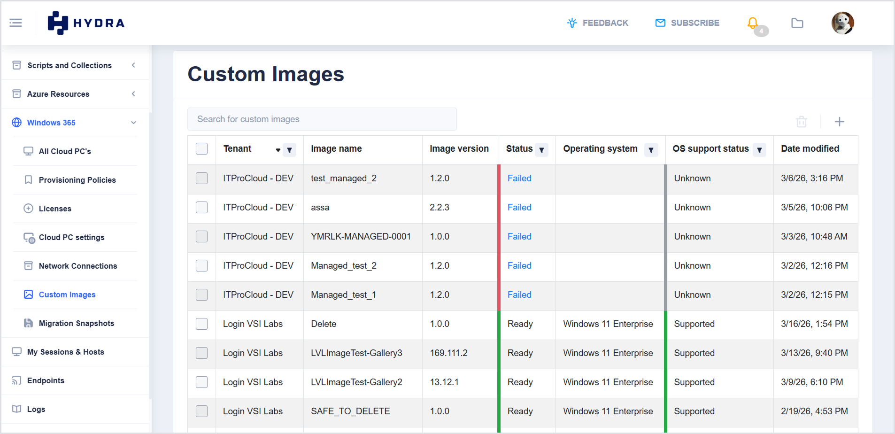The width and height of the screenshot is (895, 434).
Task: Open Failed status link for test_managed_2
Action: (x=519, y=178)
